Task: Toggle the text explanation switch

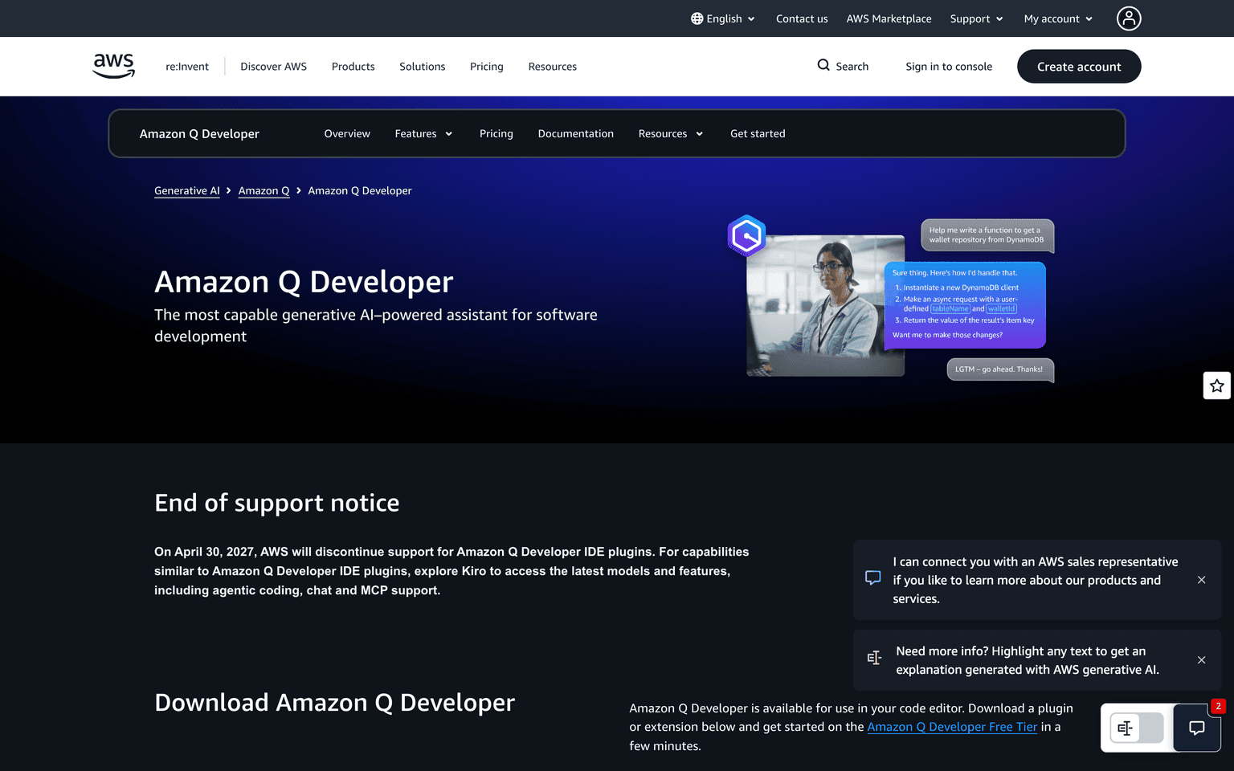Action: [1136, 728]
